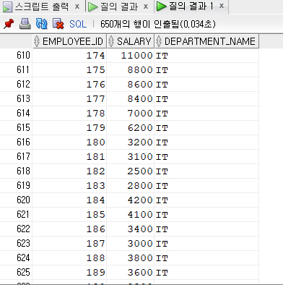283x285 pixels.
Task: Click green play icon on 질의 결과 1 tab
Action: click(161, 7)
